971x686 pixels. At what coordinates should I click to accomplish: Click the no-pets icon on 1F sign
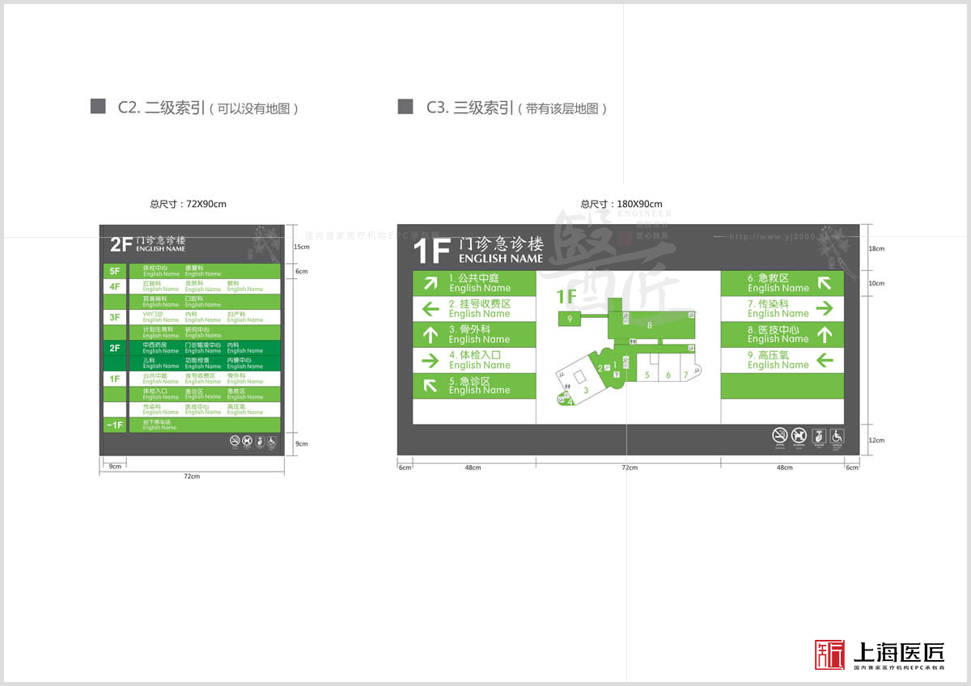pyautogui.click(x=799, y=436)
